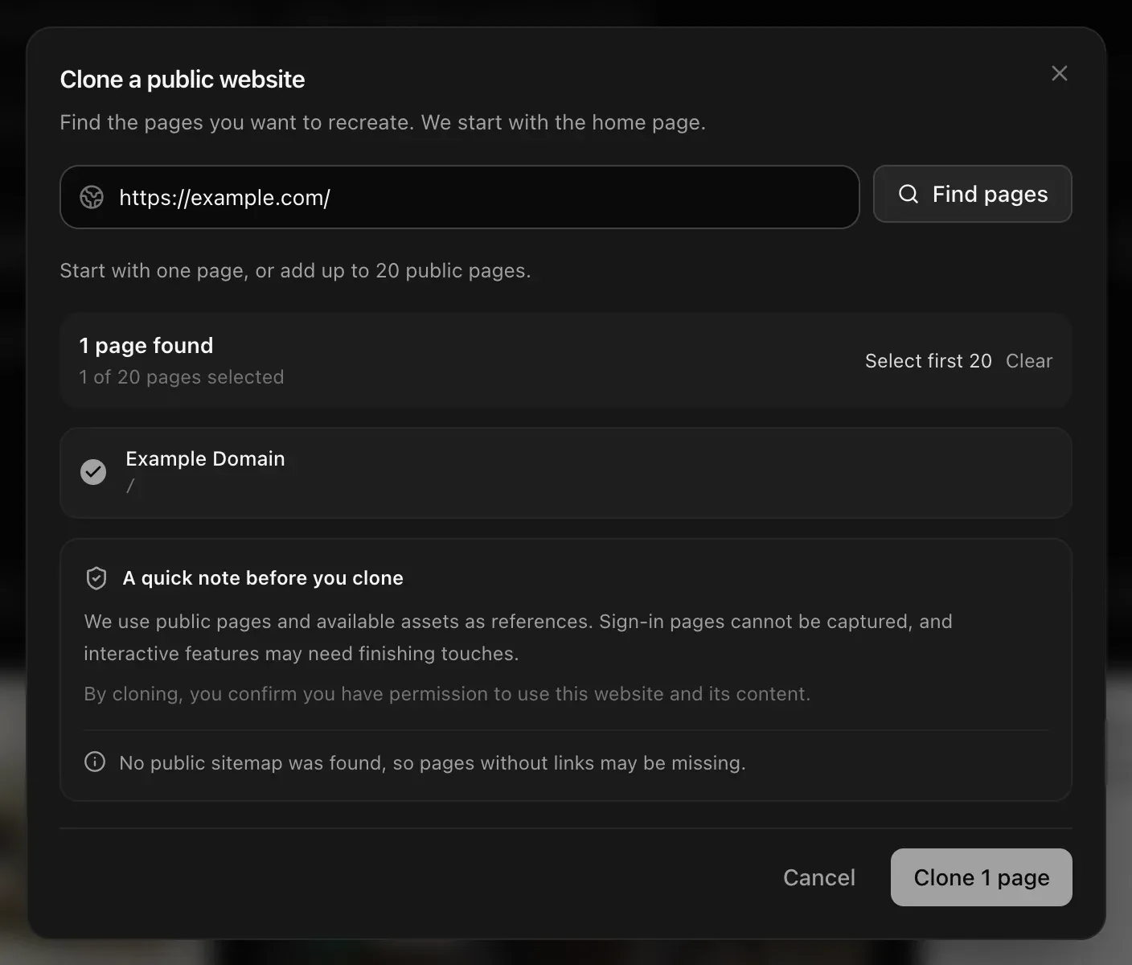
Task: Click the 'Find the pages you want' subtitle
Action: coord(383,122)
